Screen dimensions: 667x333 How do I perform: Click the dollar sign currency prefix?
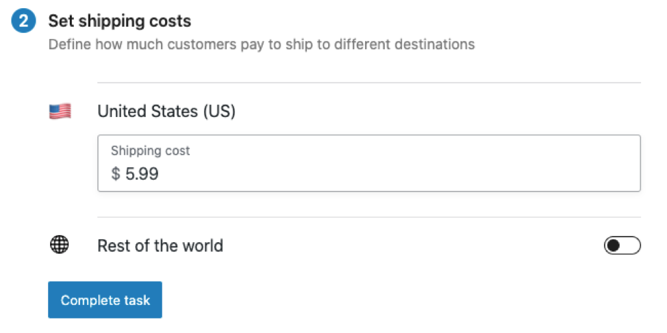[115, 174]
